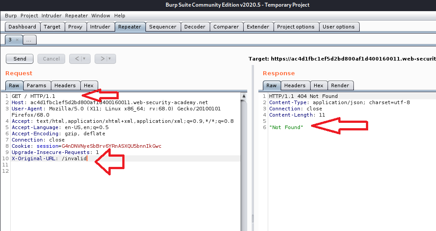
Task: Select Repeater request tab 3
Action: click(x=10, y=40)
